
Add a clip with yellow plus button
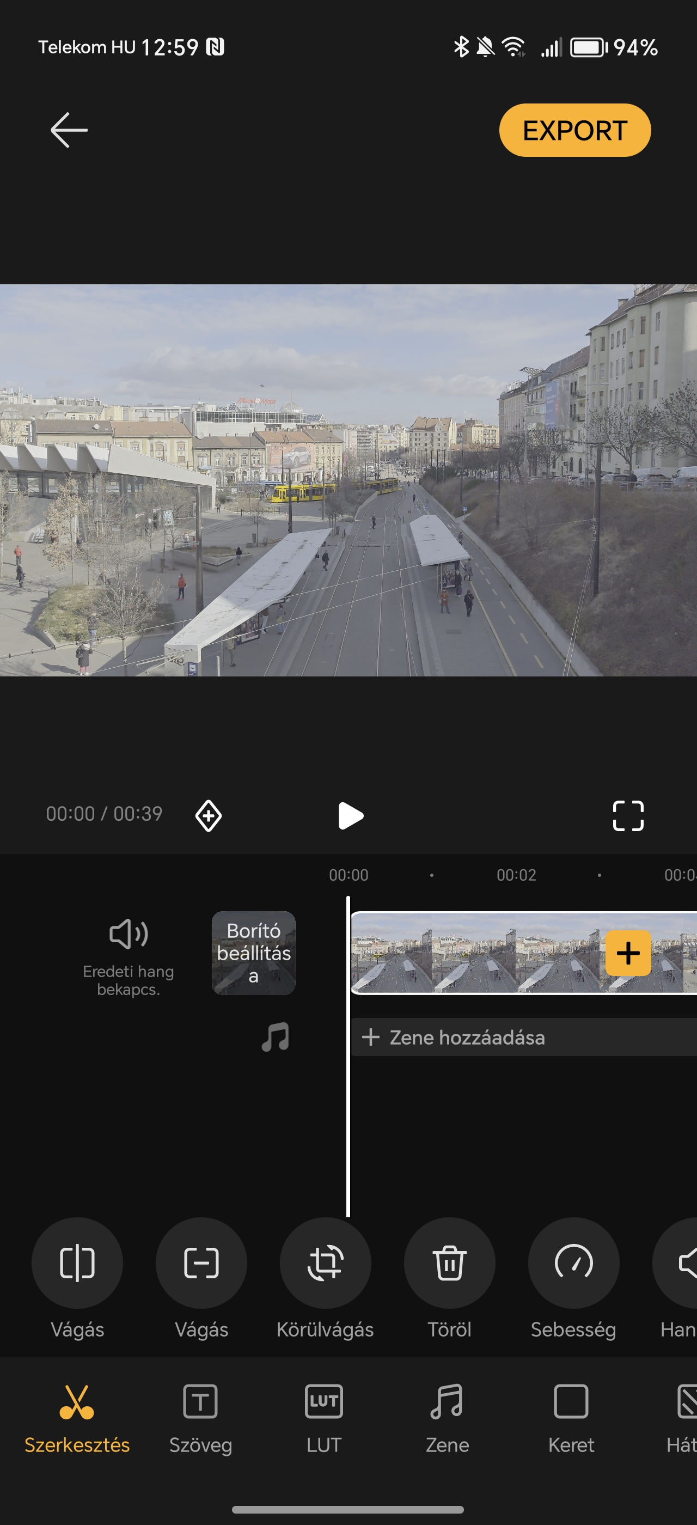(x=628, y=953)
